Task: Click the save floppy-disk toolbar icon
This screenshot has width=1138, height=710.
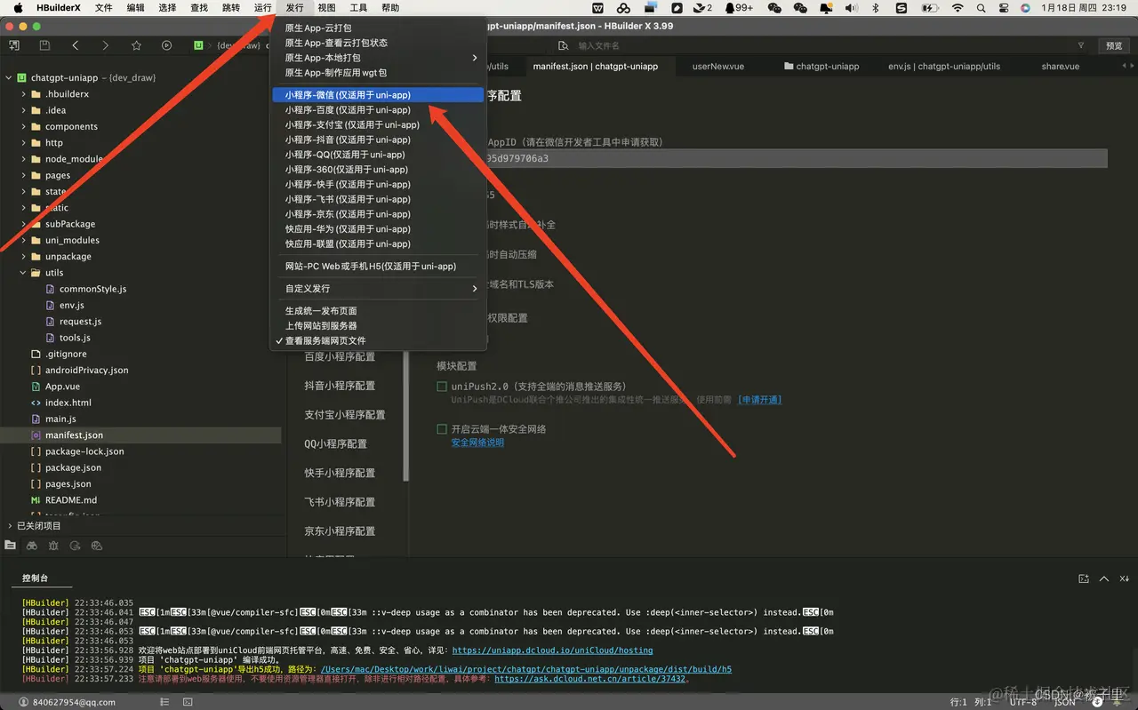Action: coord(44,45)
